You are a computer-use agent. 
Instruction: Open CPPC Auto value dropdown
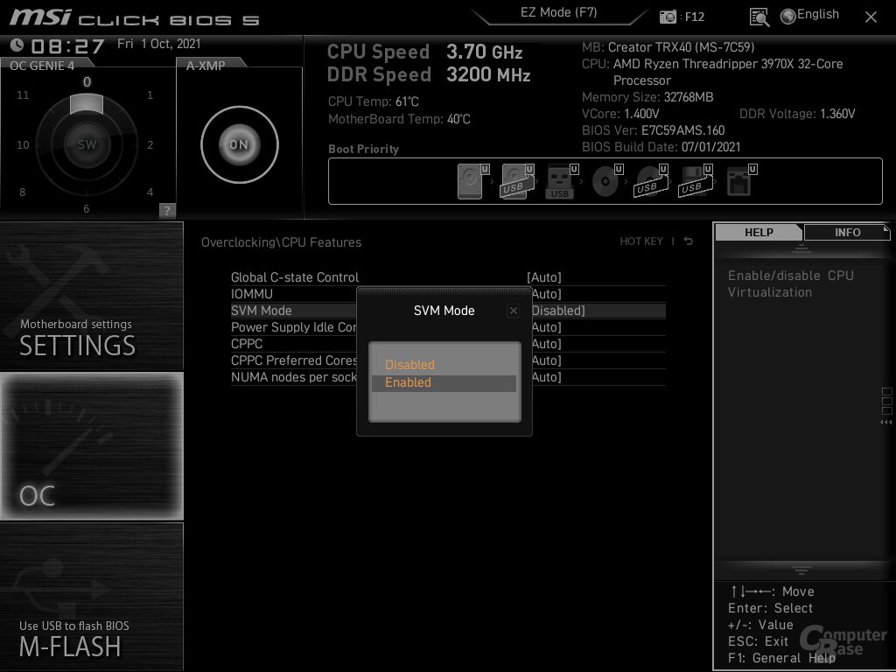coord(547,344)
